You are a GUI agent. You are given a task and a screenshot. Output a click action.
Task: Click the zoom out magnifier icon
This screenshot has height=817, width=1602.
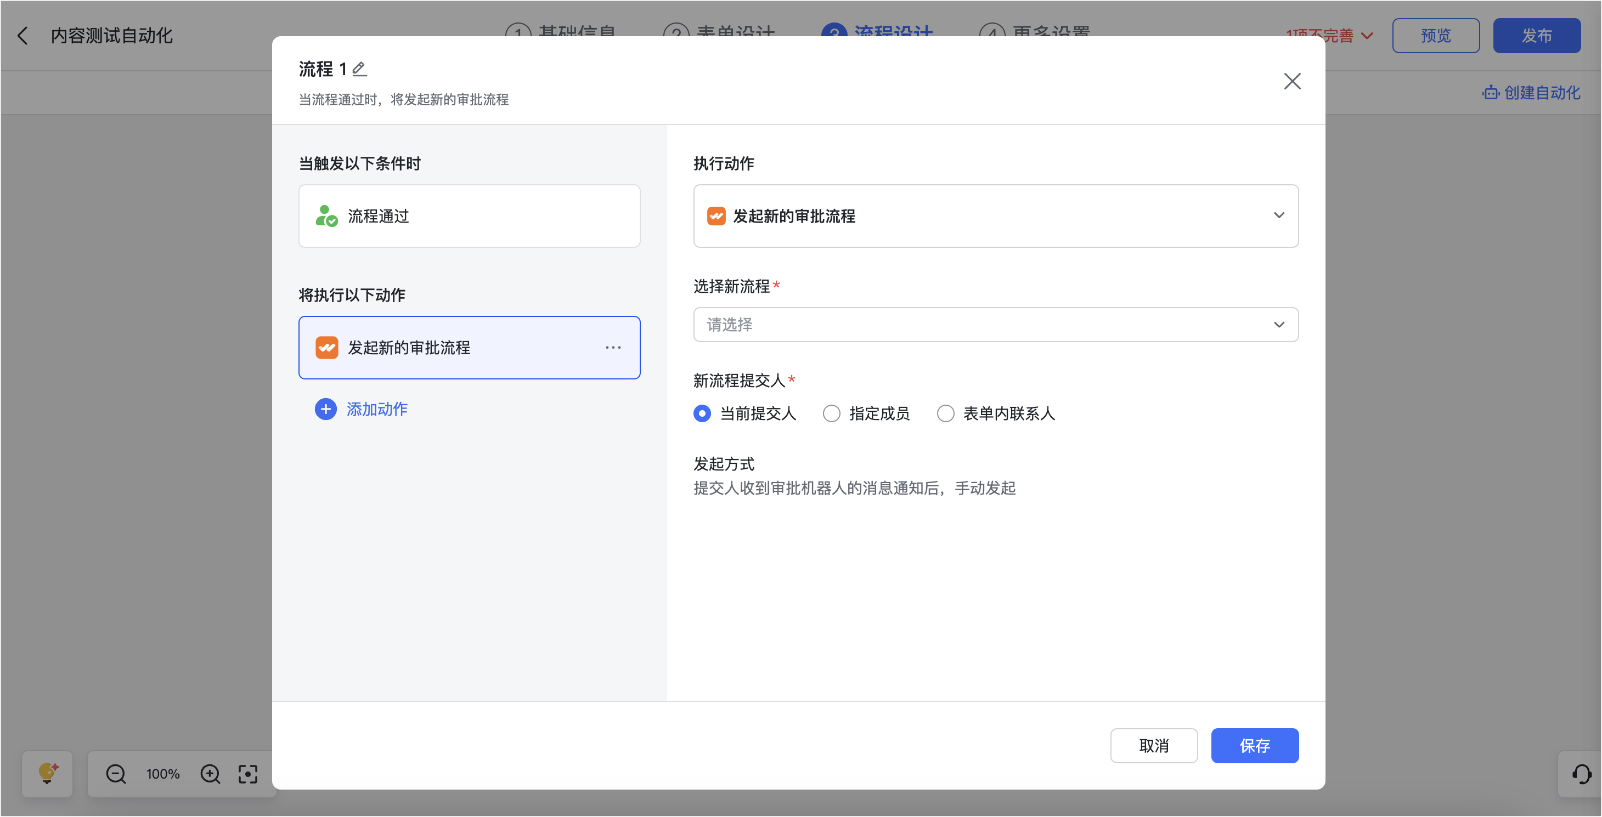[x=116, y=774]
